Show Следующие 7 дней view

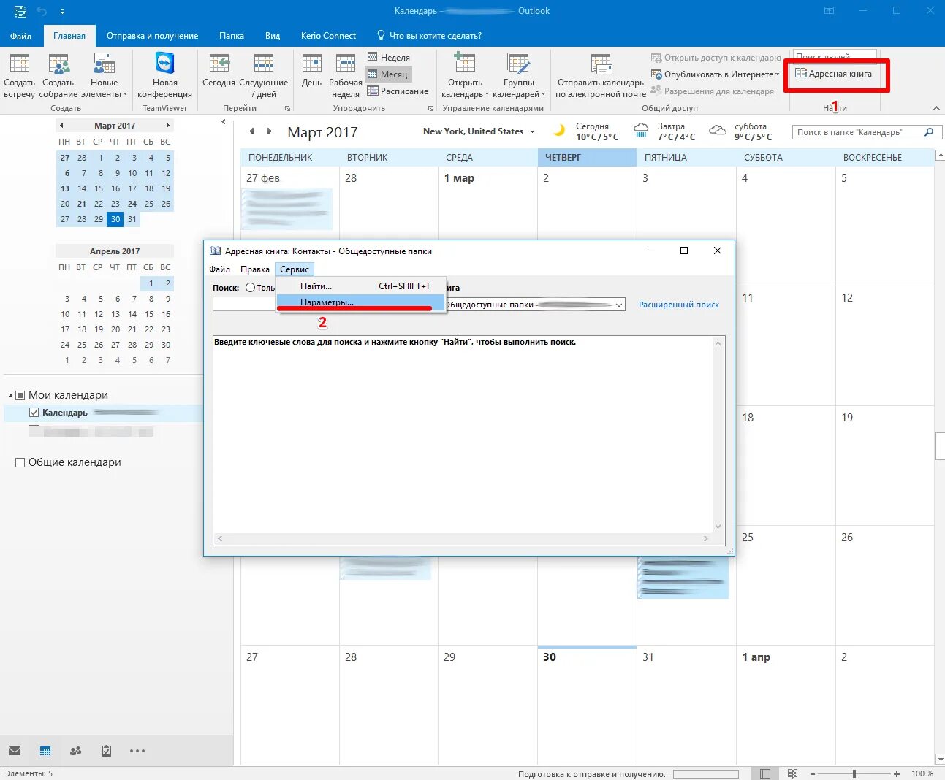pos(263,75)
